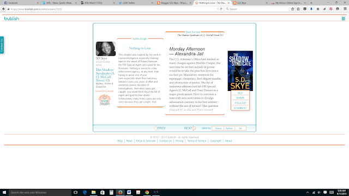The image size is (349, 196).
Task: Click the Firefox downloads arrow icon
Action: pos(311,9)
